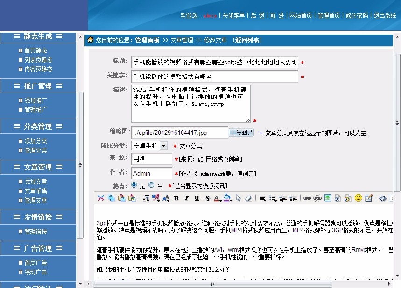Open the list style icon menu

(273, 198)
